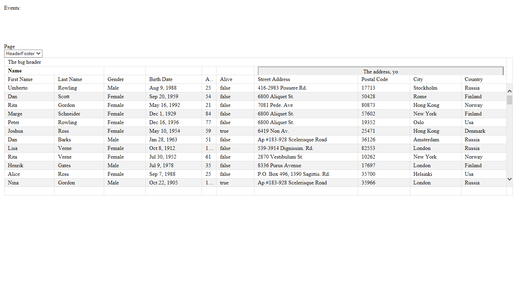
Task: Click the scrollbar up arrow
Action: (x=509, y=91)
